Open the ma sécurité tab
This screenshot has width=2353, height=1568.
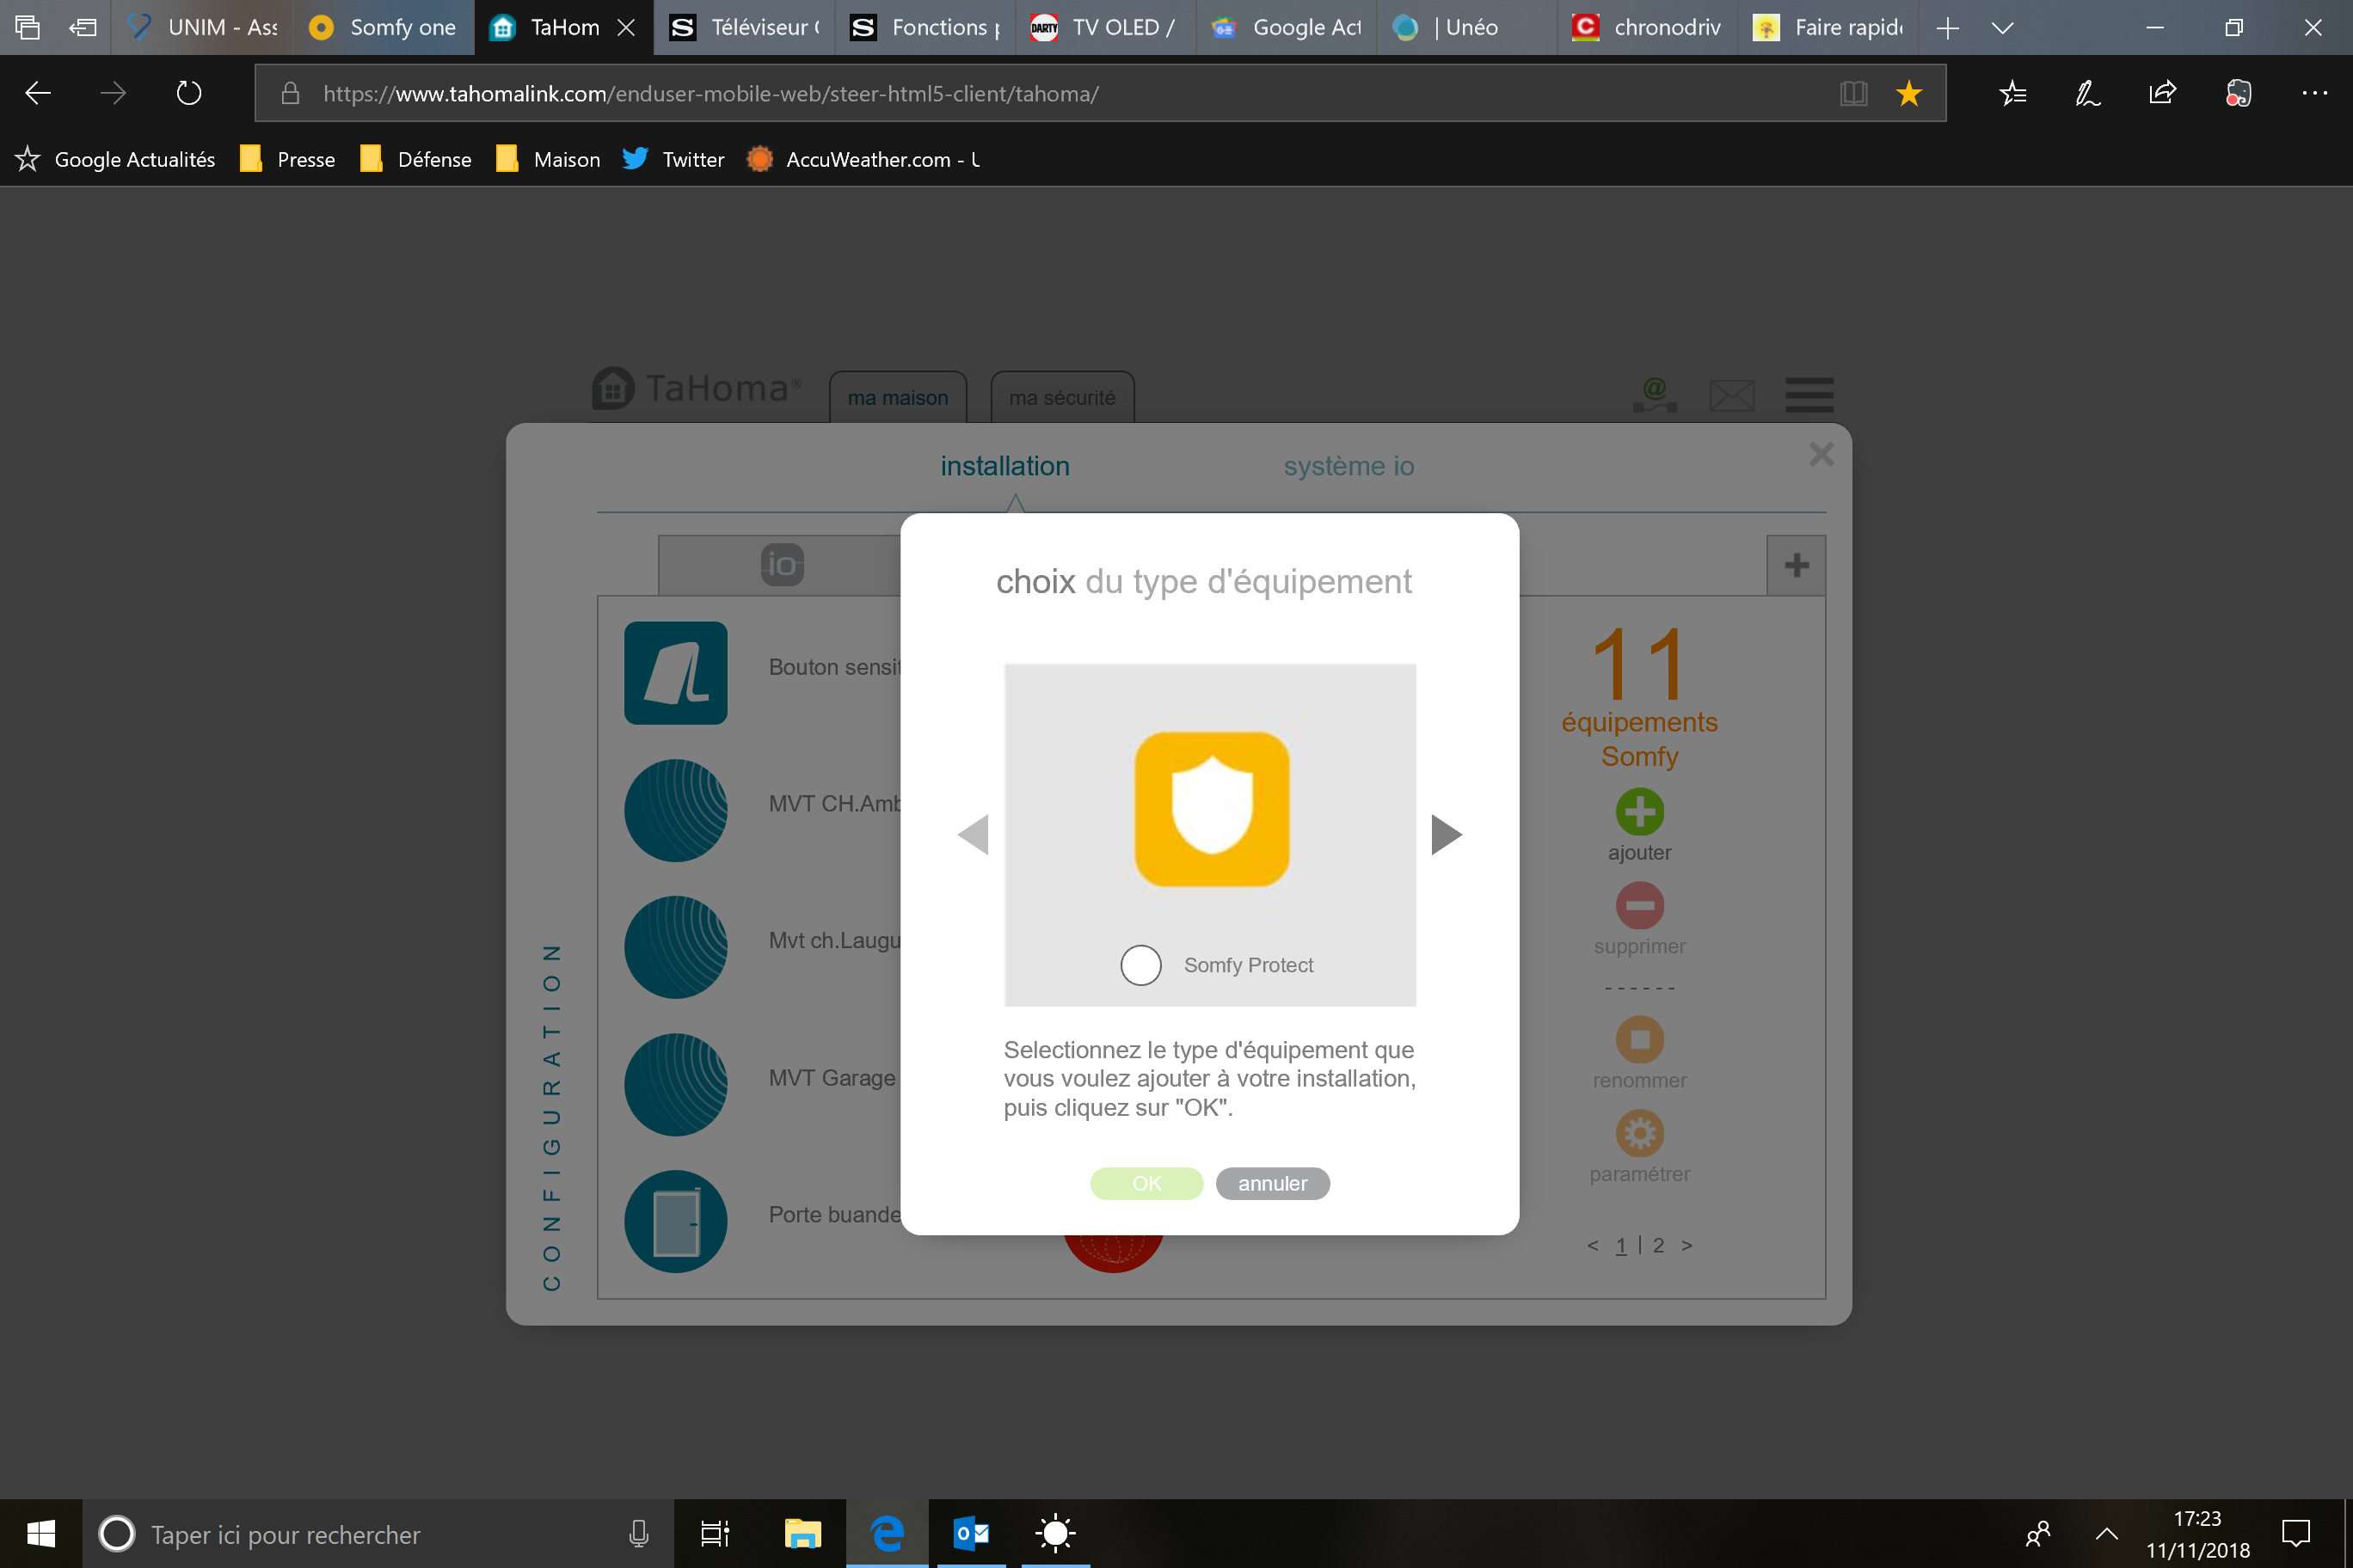[1061, 398]
